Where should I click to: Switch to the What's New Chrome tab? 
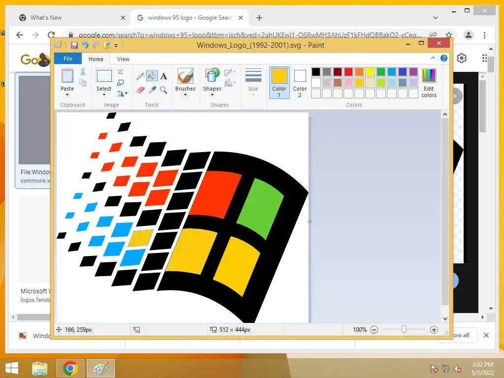71,18
